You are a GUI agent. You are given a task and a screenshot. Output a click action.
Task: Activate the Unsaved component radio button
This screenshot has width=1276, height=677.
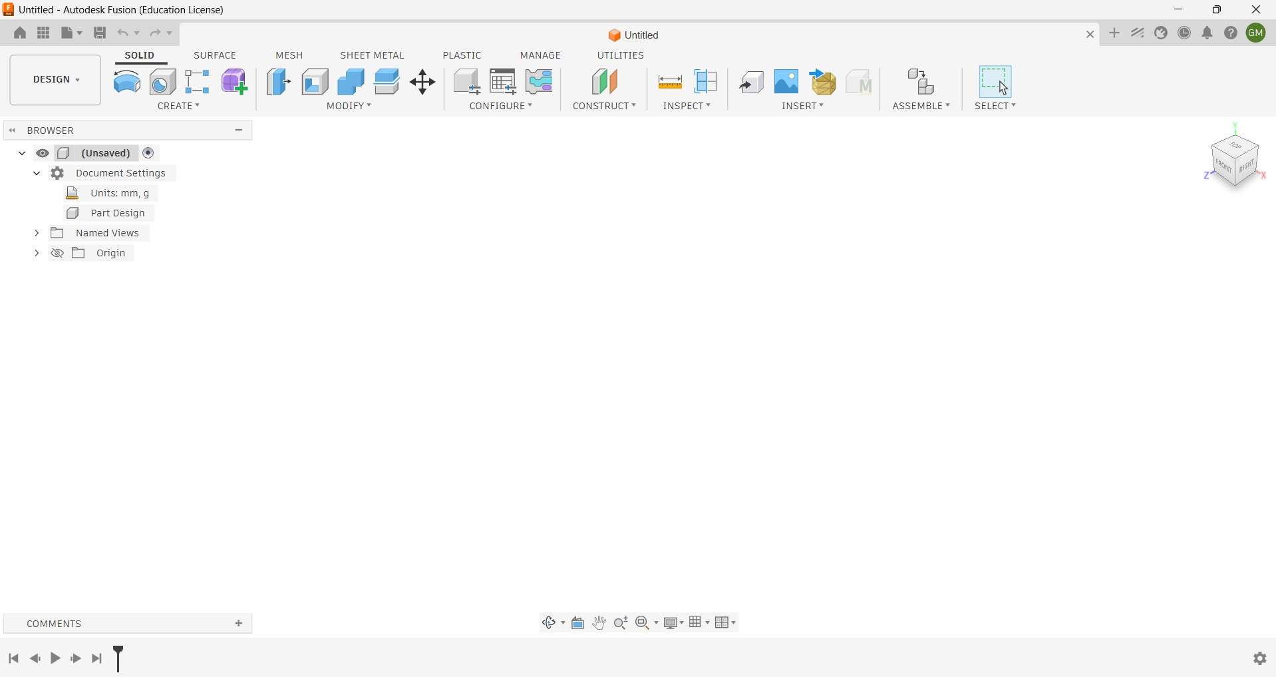(149, 154)
